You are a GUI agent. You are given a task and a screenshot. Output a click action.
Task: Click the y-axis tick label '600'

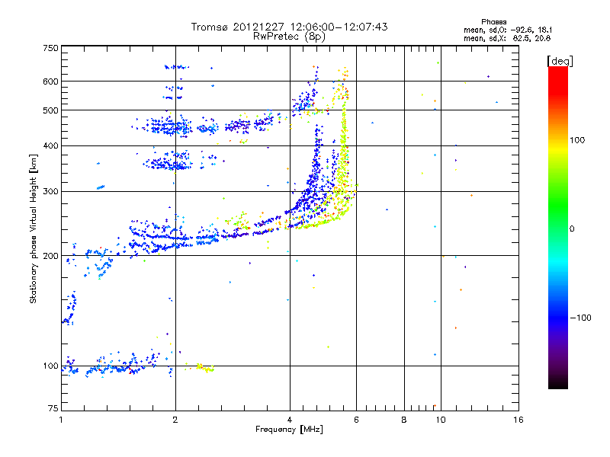(x=50, y=81)
